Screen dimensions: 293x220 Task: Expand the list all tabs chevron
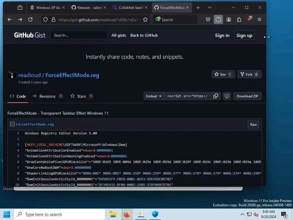(x=210, y=7)
